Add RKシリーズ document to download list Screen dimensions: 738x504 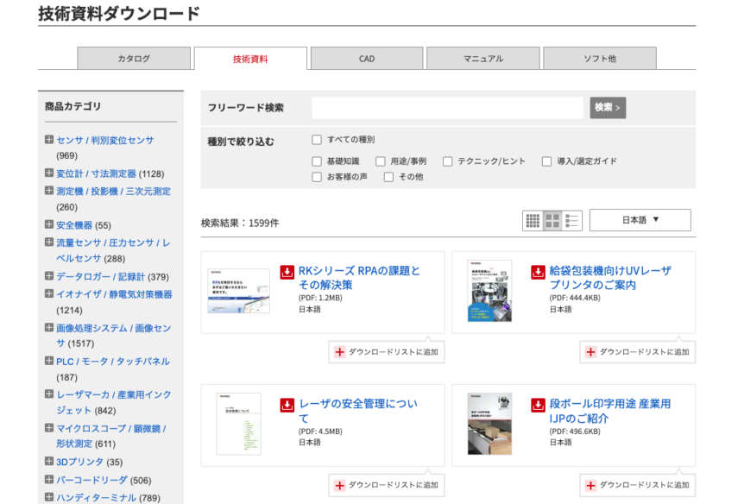(x=387, y=352)
